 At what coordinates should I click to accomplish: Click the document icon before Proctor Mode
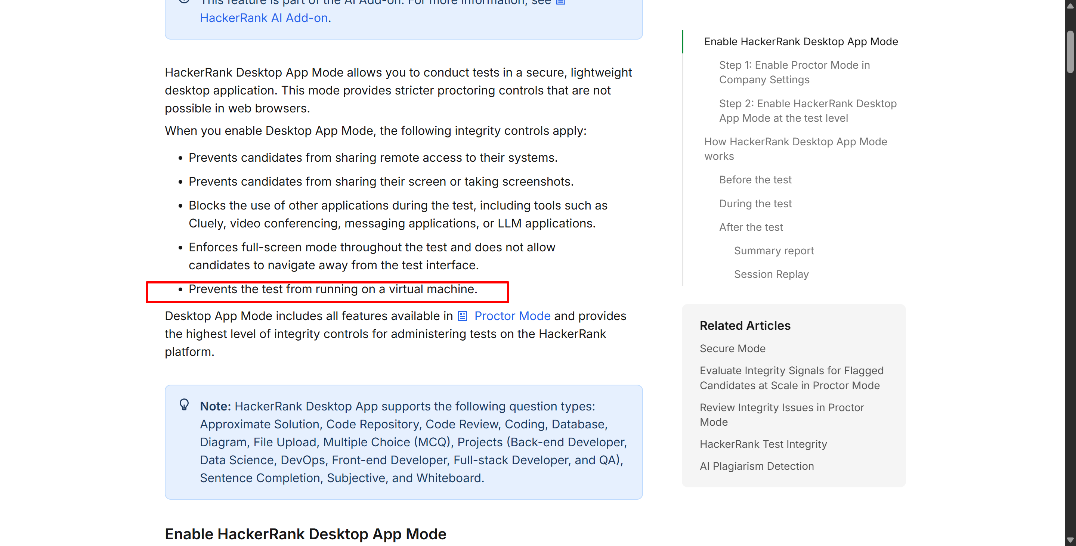463,316
